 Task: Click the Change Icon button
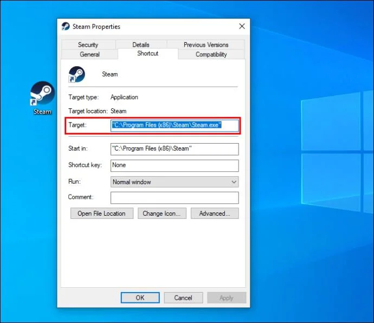coord(162,214)
